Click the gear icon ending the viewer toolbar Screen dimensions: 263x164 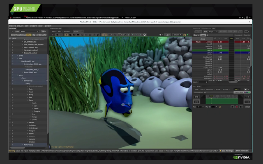point(145,35)
